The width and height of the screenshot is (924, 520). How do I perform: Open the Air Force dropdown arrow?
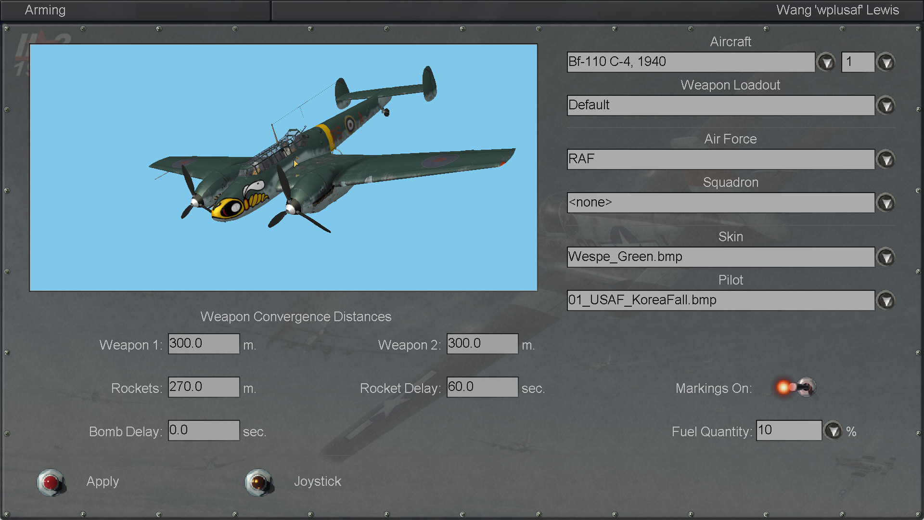click(x=886, y=159)
